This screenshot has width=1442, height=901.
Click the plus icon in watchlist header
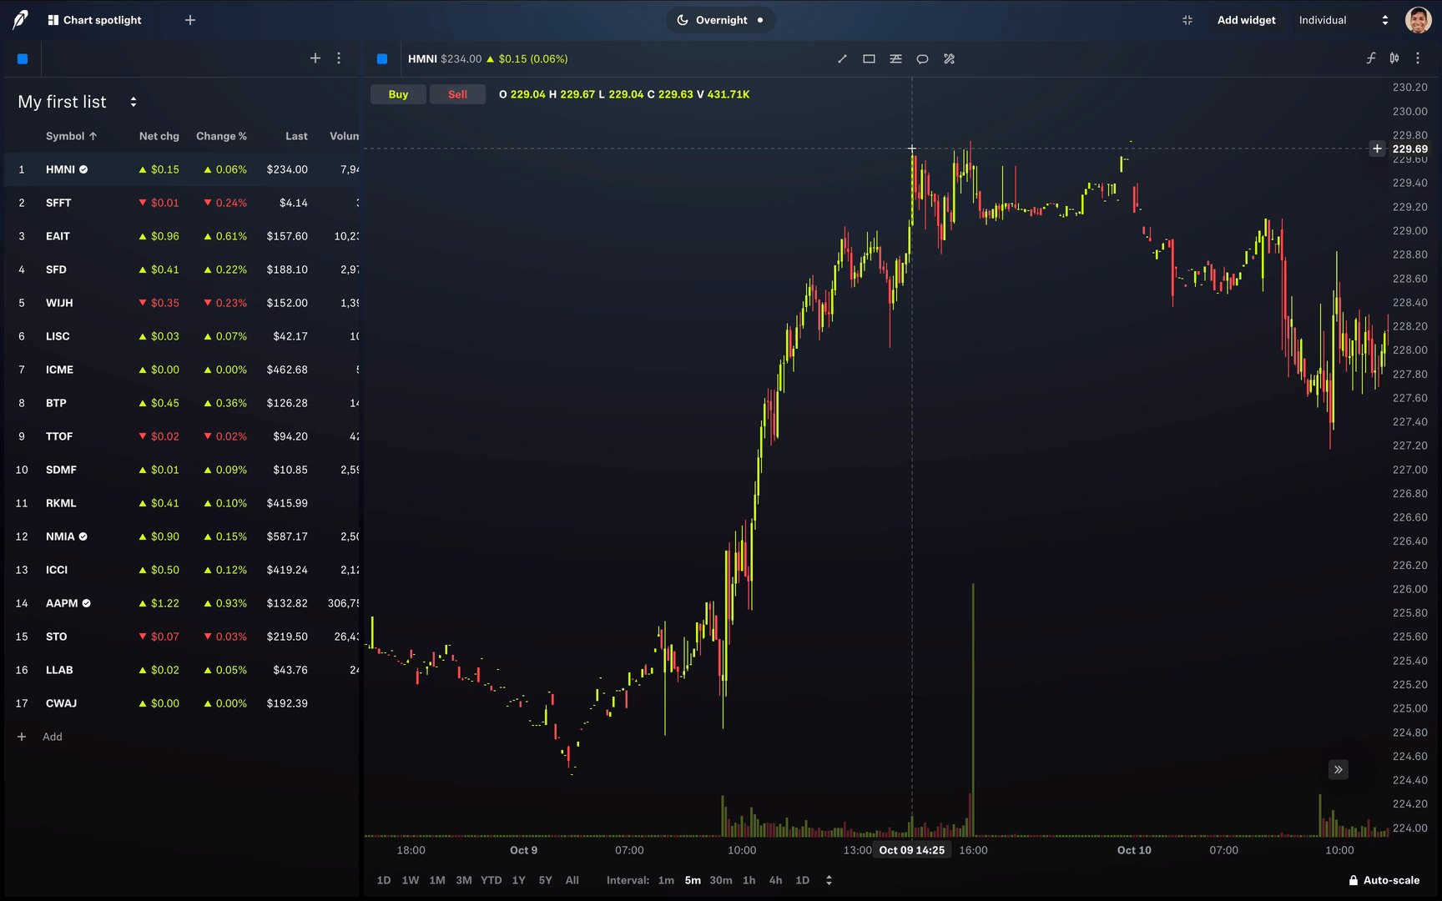click(x=315, y=58)
